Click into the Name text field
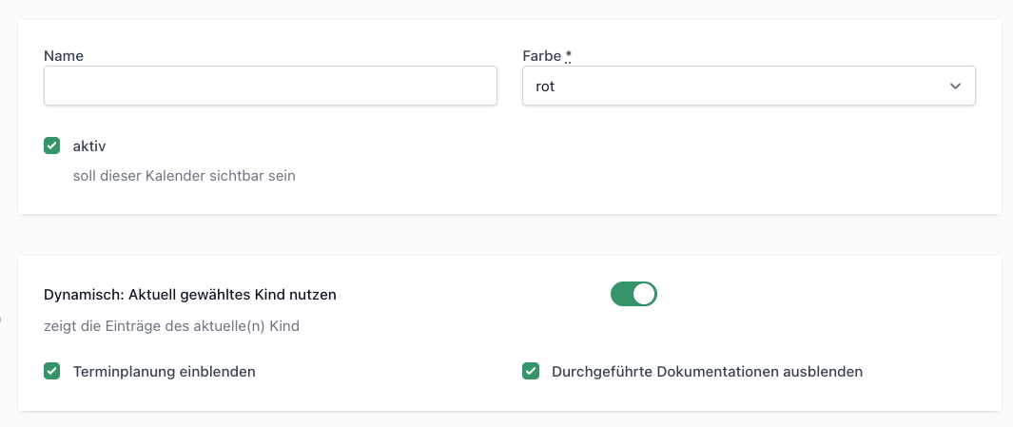Image resolution: width=1013 pixels, height=427 pixels. point(270,86)
